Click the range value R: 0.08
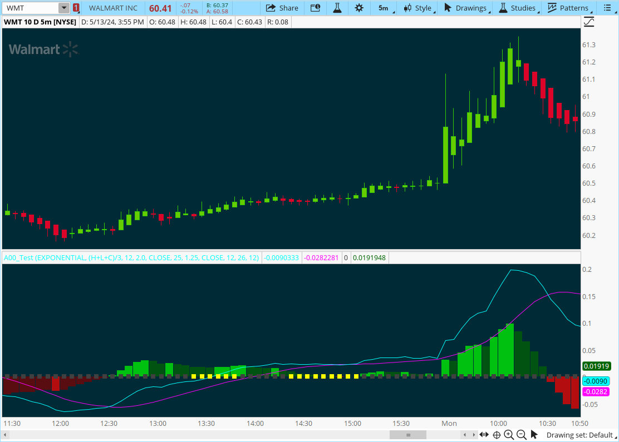619x442 pixels. 278,22
